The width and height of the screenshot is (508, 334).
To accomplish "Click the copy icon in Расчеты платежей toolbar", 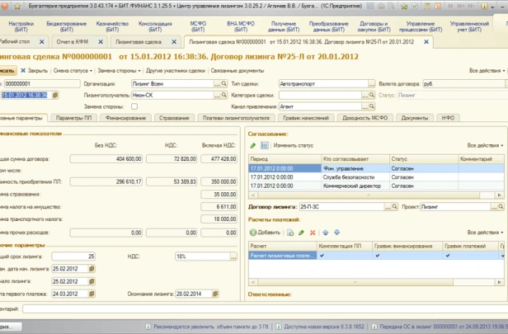I will click(x=291, y=233).
